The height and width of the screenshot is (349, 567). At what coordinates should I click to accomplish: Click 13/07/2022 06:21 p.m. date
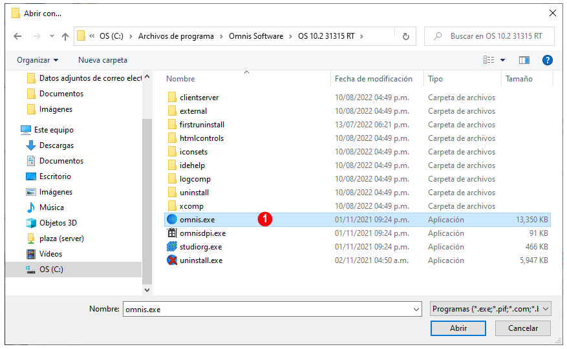click(372, 125)
